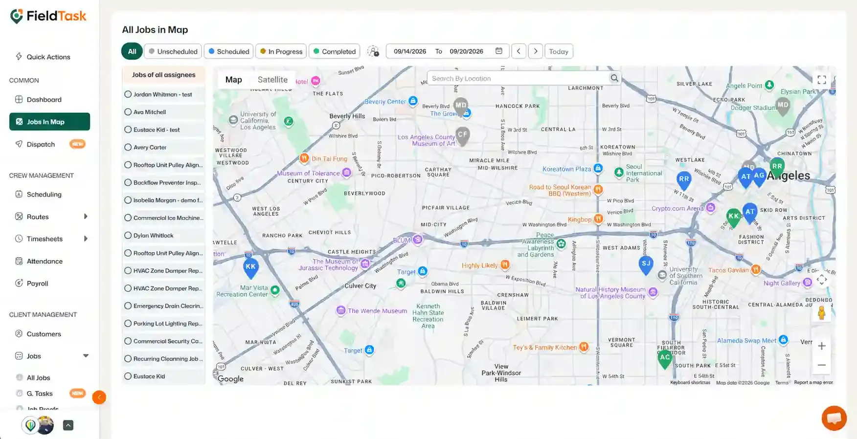Viewport: 857px width, 439px height.
Task: Switch to Satellite map view
Action: click(x=272, y=79)
